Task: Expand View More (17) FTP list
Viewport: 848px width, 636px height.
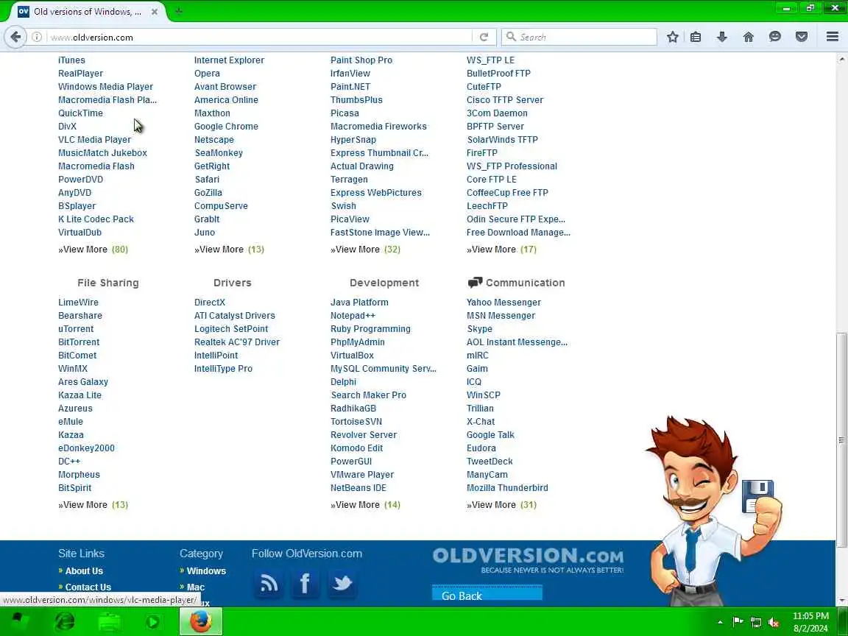Action: point(501,250)
